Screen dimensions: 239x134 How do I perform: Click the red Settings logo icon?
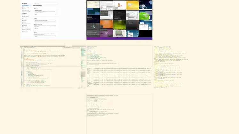23,4
